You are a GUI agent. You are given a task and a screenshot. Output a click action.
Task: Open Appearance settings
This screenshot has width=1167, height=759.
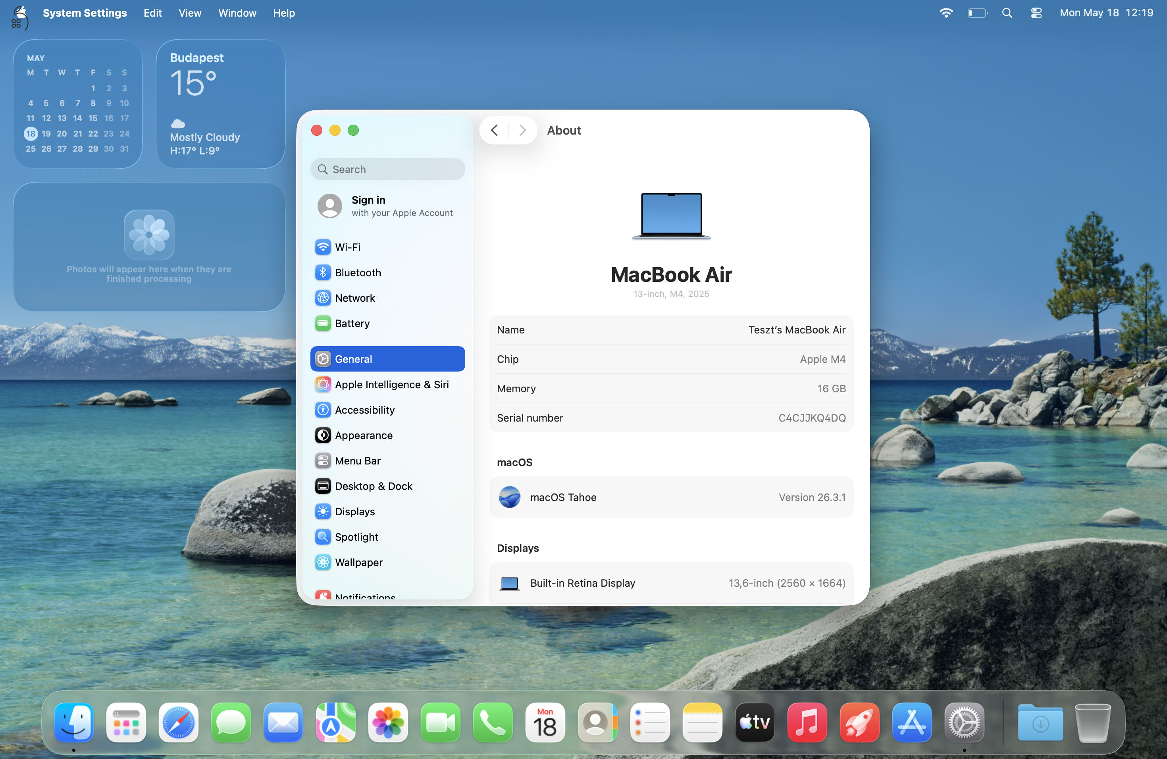tap(387, 435)
